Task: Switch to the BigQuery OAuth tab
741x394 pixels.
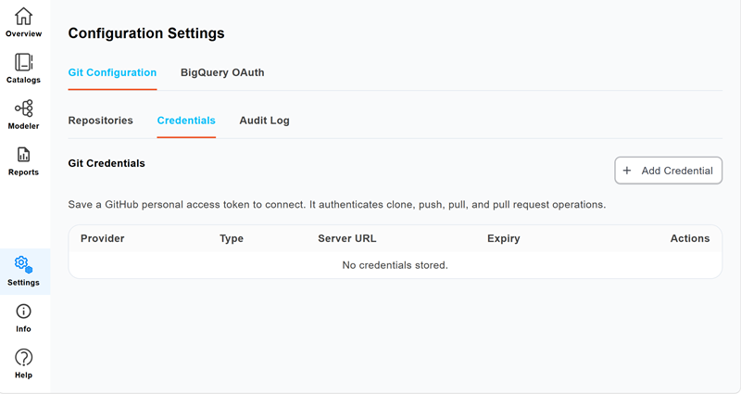Action: [x=222, y=72]
